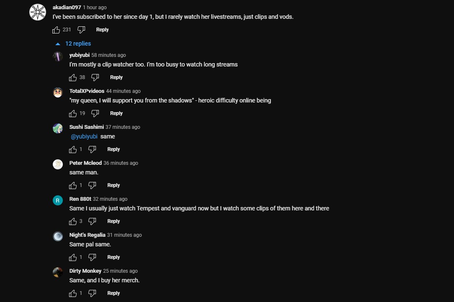Dislike akadian097's comment

point(81,30)
